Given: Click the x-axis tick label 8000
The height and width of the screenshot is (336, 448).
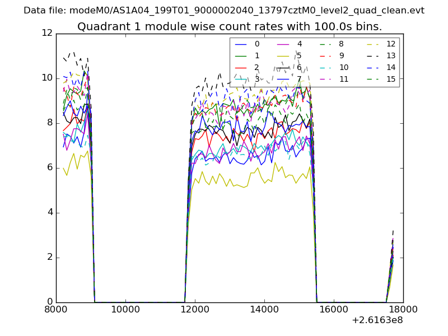Looking at the screenshot, I should click(x=56, y=310).
